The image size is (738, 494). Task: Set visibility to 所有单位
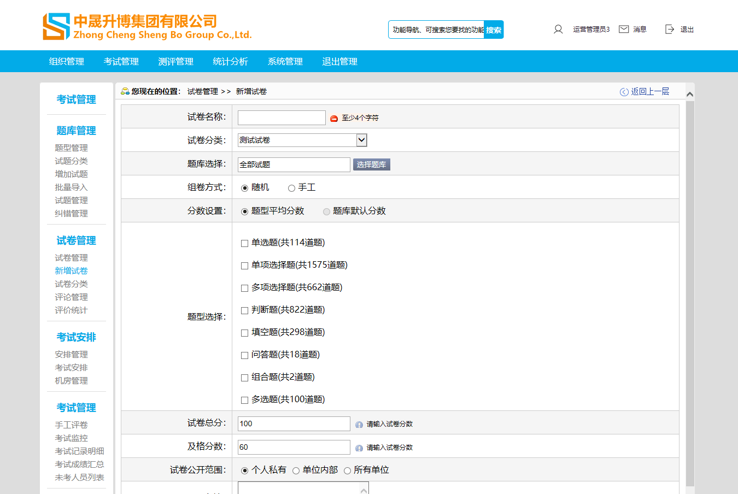[347, 471]
